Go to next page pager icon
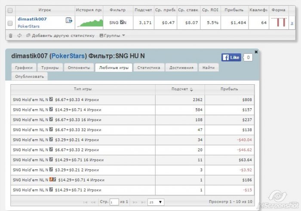Viewport: 301px width, 211px height. [x=135, y=202]
